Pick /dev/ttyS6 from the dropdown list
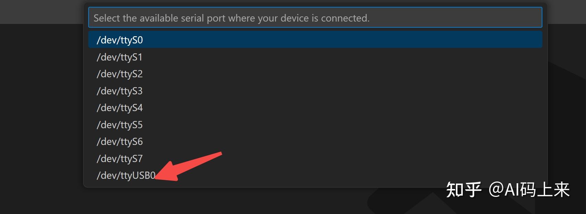The width and height of the screenshot is (586, 214). [x=120, y=142]
